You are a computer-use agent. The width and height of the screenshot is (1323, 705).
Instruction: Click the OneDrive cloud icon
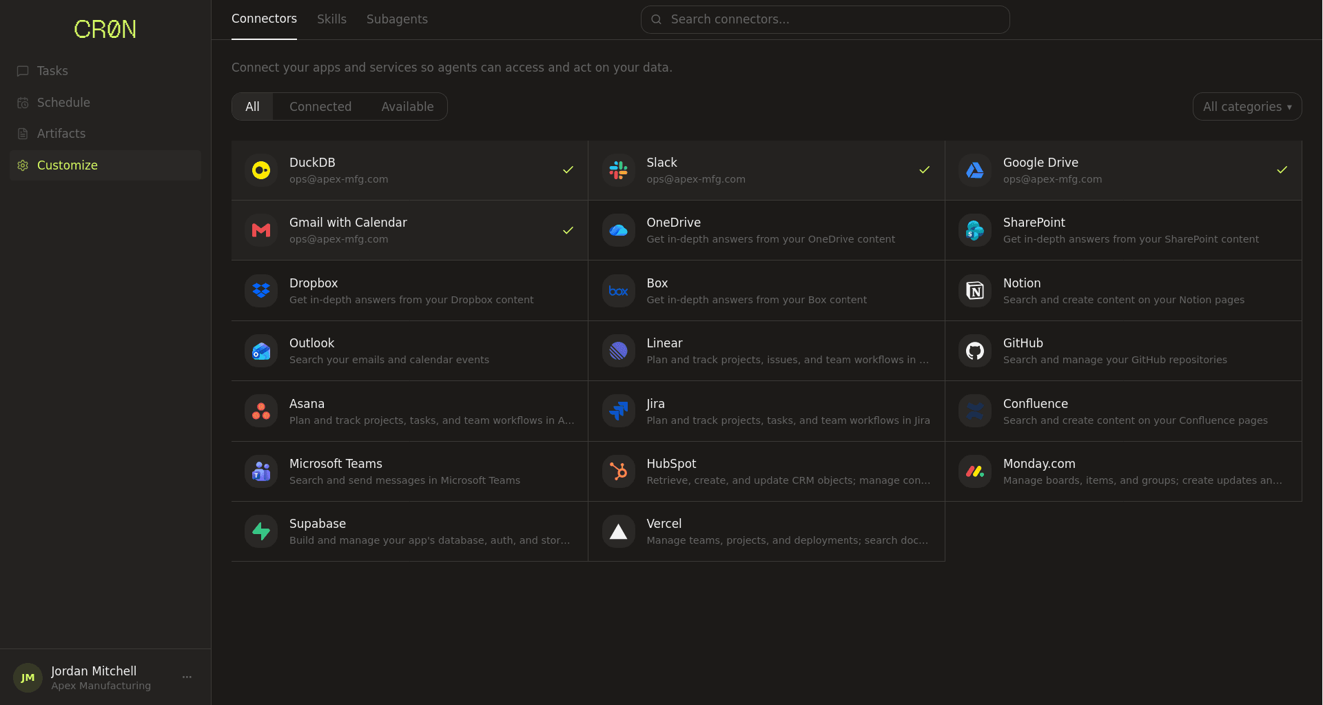(619, 230)
